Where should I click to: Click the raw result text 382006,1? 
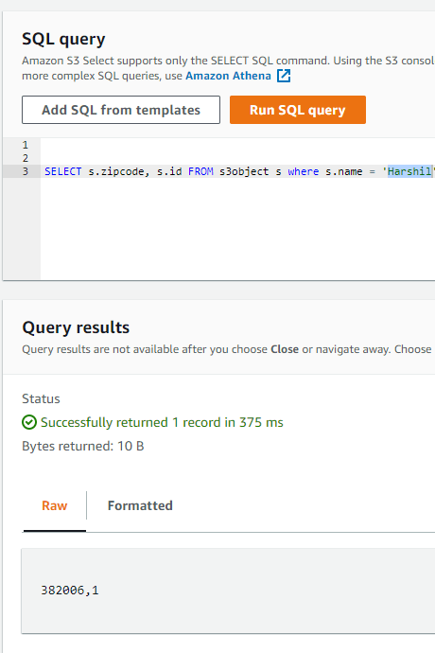pos(70,591)
